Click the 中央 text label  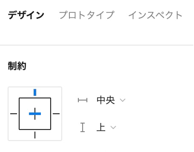coord(106,100)
